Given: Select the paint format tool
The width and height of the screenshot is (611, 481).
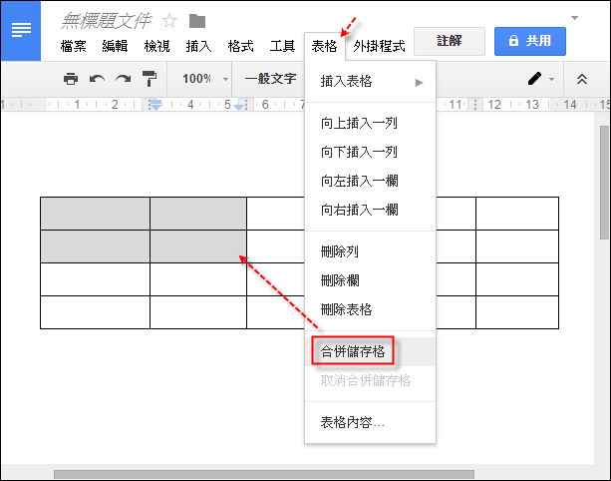Looking at the screenshot, I should point(150,79).
